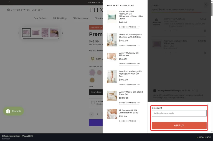Decrease Silk Pillowcase quantity in cart
The height and width of the screenshot is (141, 213).
coord(165,53)
